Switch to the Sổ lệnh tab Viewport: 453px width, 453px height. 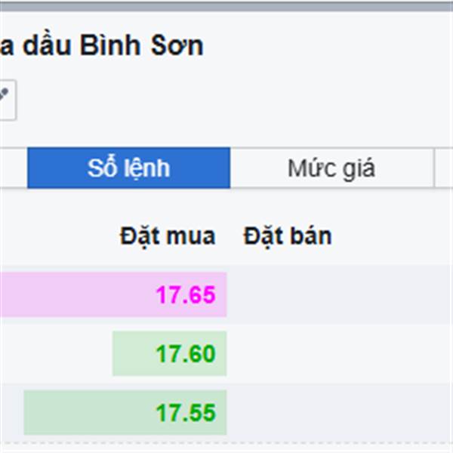[128, 168]
